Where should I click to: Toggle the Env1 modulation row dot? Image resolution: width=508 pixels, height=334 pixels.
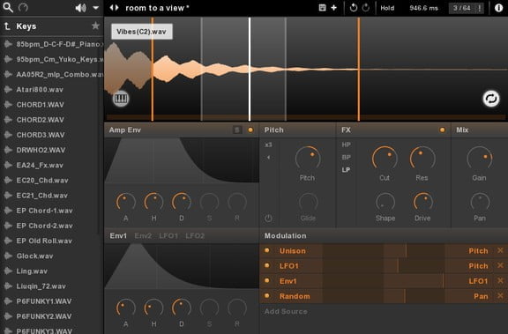pos(267,280)
